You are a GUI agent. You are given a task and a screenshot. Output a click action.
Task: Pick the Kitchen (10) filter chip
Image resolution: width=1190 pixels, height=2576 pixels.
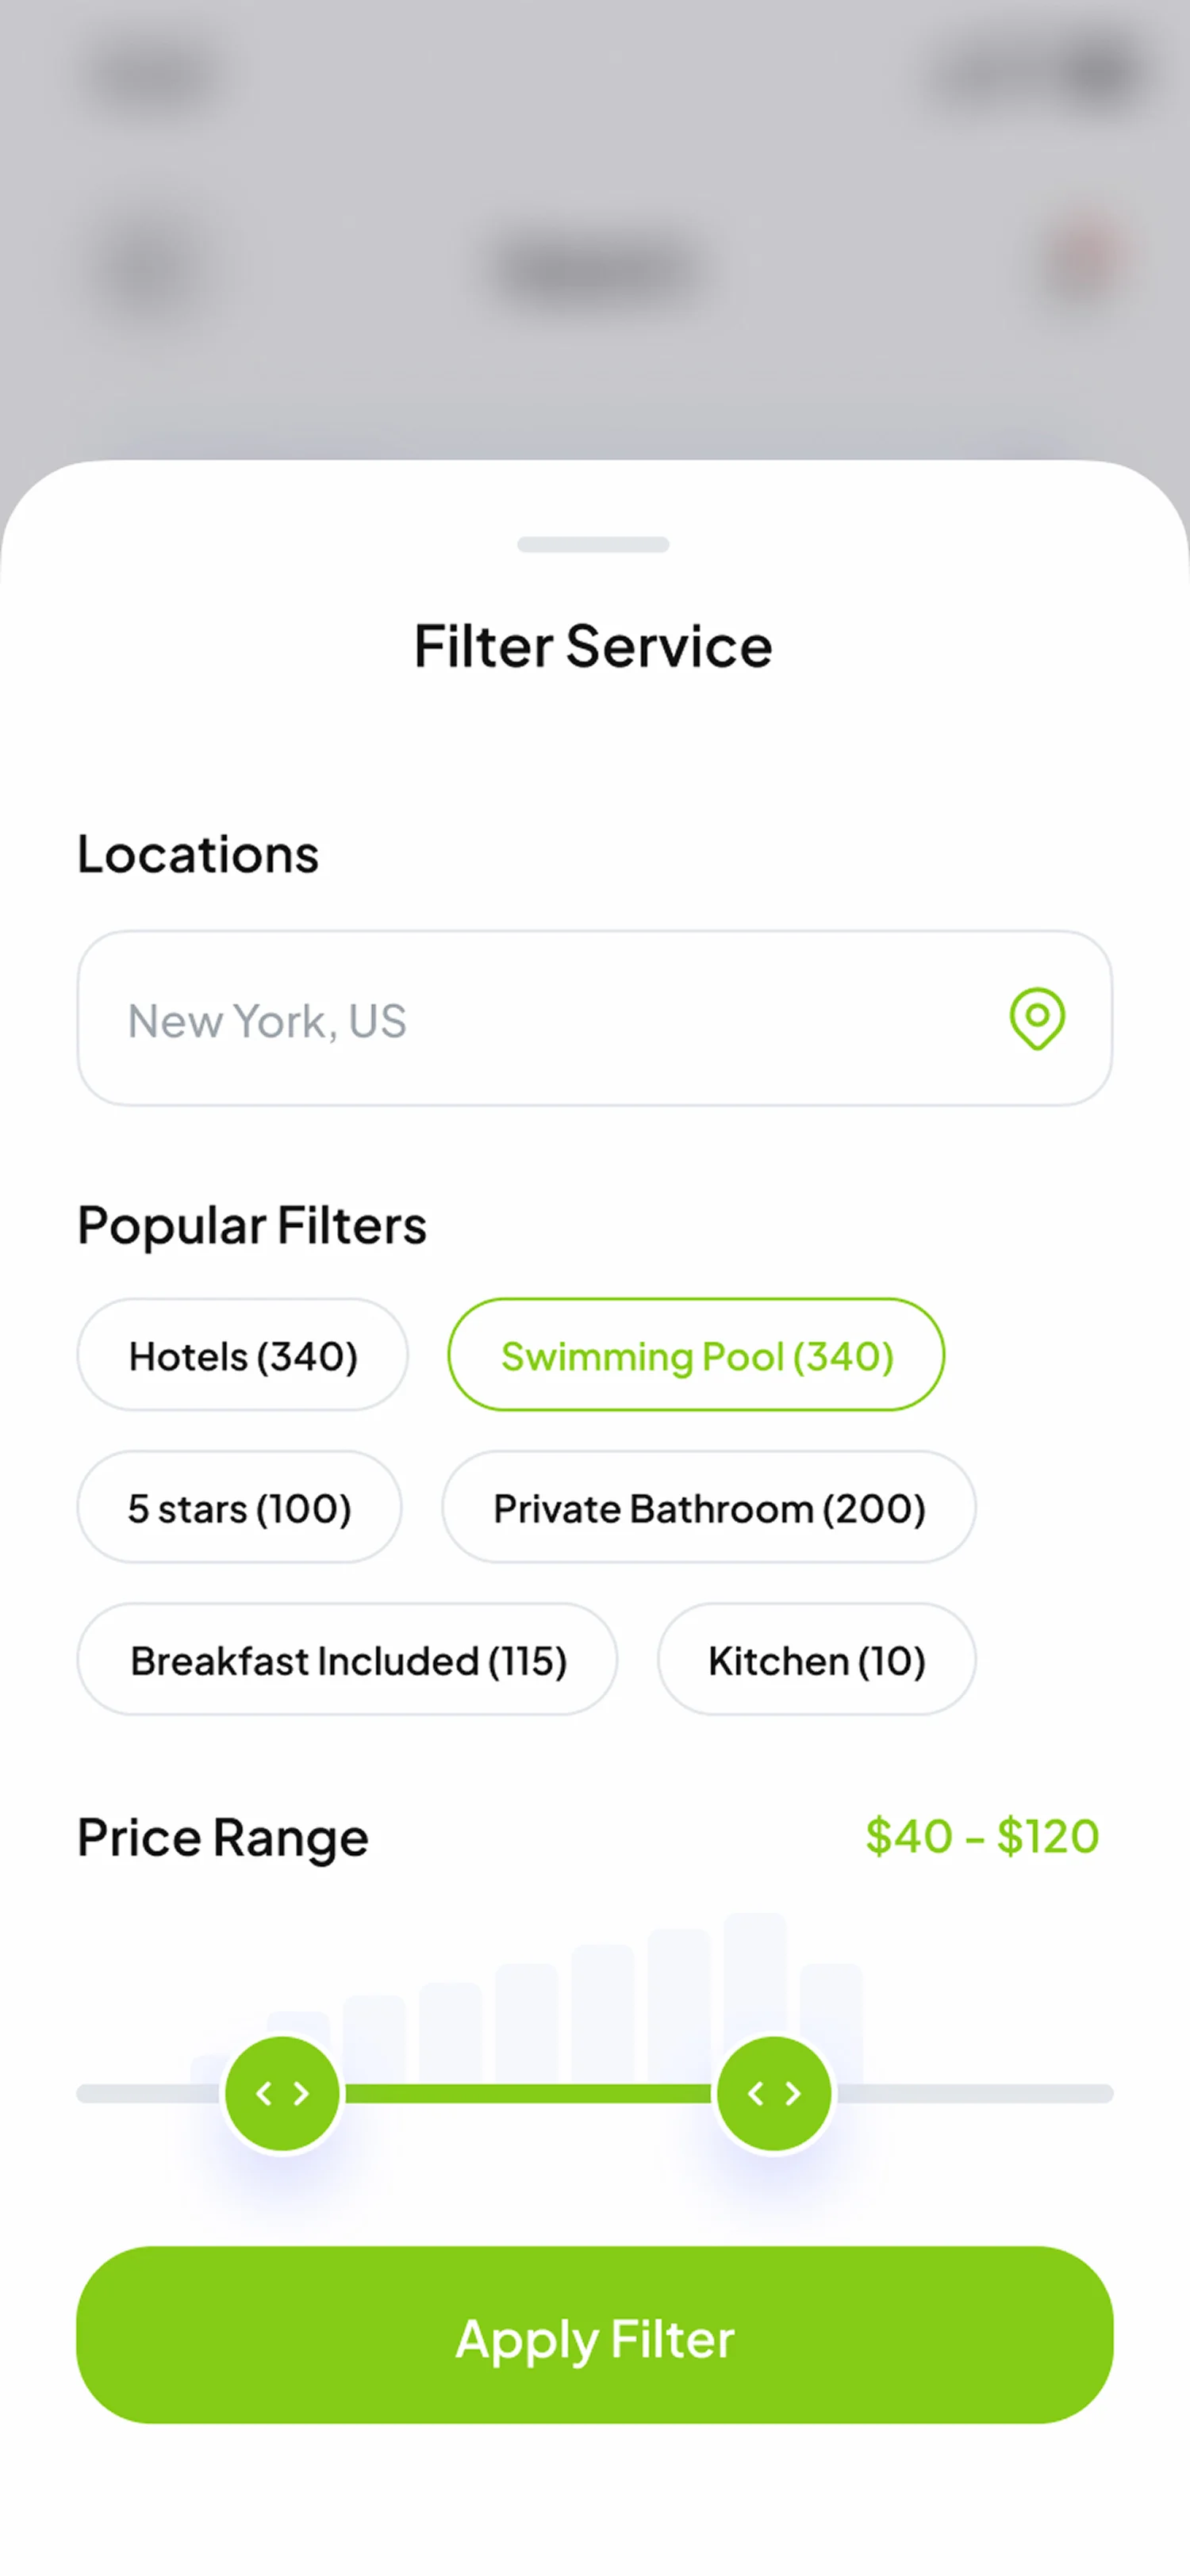coord(816,1659)
